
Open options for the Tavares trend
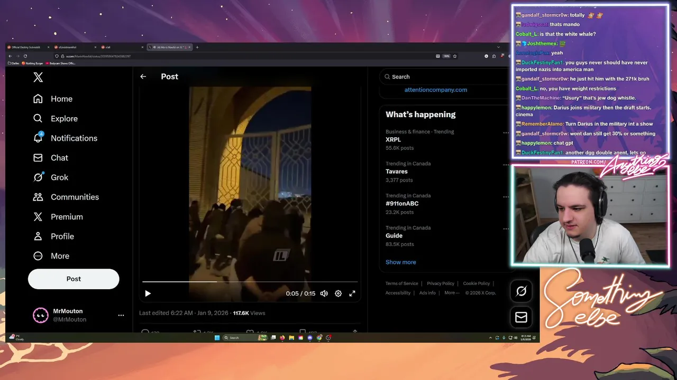point(506,165)
